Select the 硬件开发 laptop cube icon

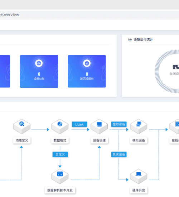139,176
